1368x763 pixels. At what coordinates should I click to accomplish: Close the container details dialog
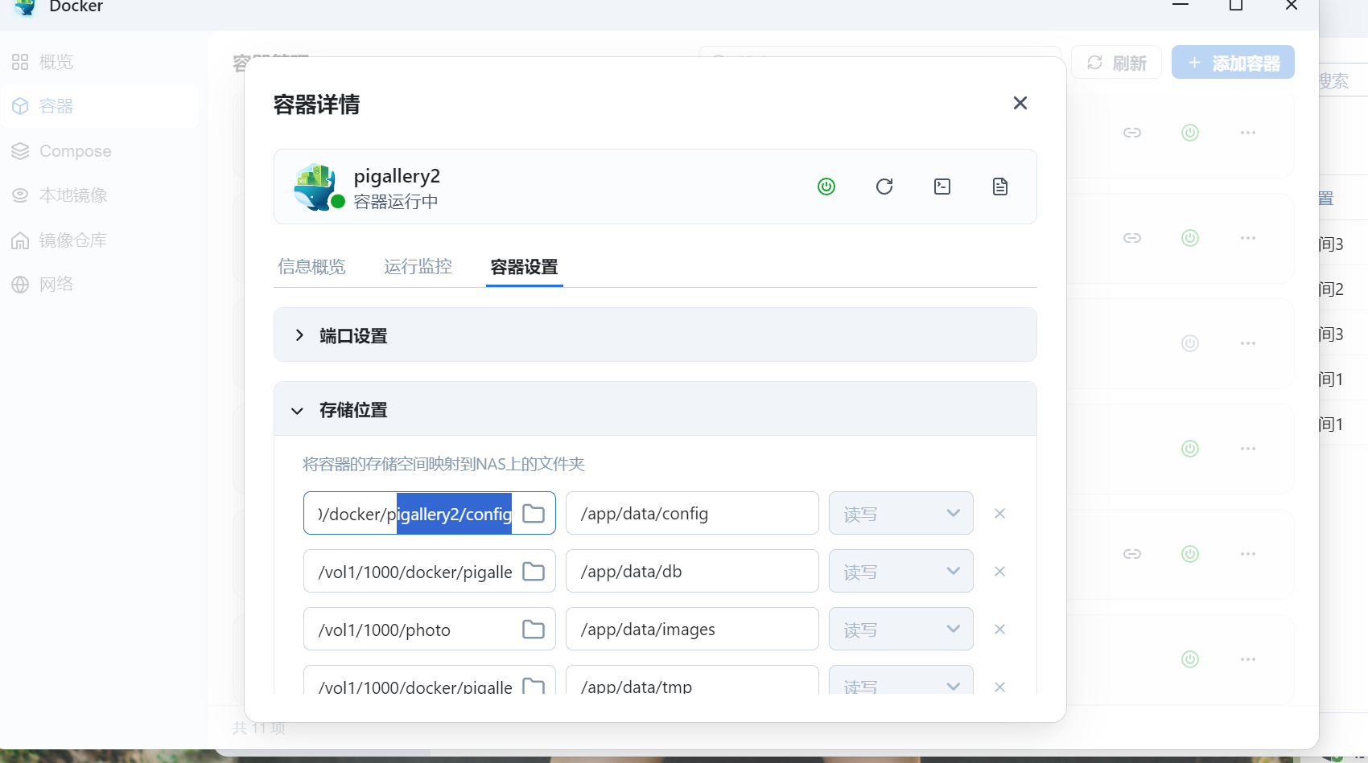coord(1020,103)
